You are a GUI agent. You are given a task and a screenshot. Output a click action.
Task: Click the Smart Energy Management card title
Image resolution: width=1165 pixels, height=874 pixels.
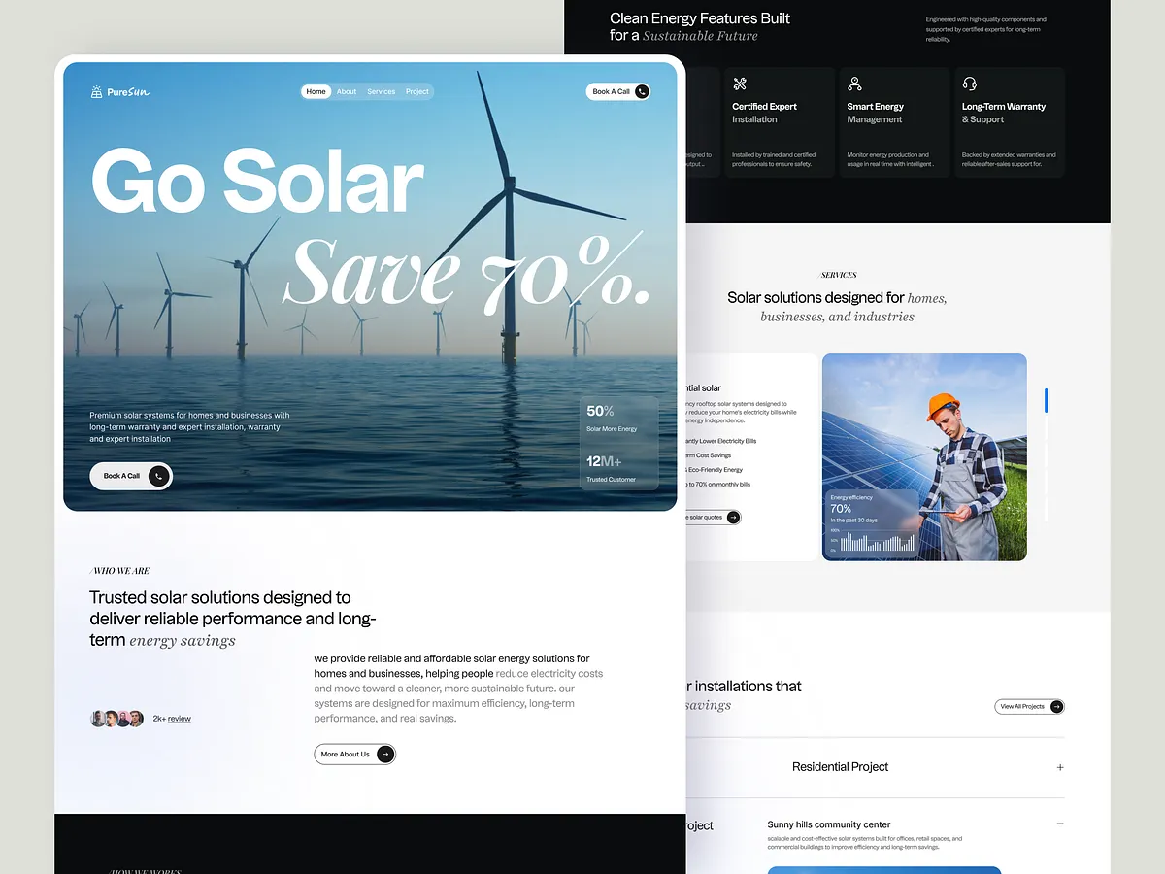pos(875,113)
